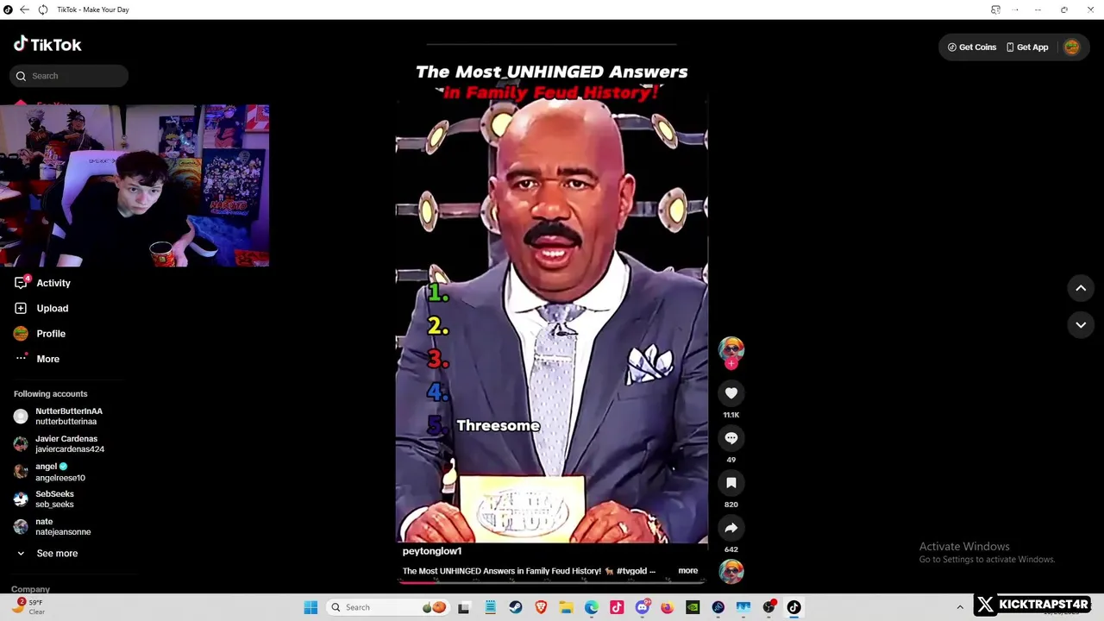The image size is (1104, 621).
Task: Go to next video with down chevron
Action: coord(1081,324)
